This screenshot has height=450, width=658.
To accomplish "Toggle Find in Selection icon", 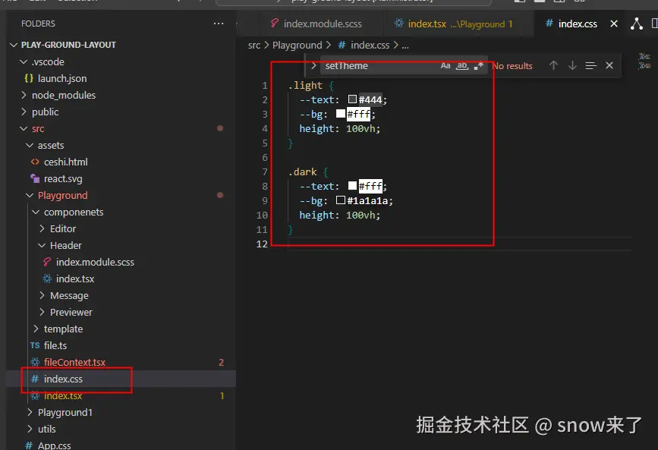I will [591, 65].
